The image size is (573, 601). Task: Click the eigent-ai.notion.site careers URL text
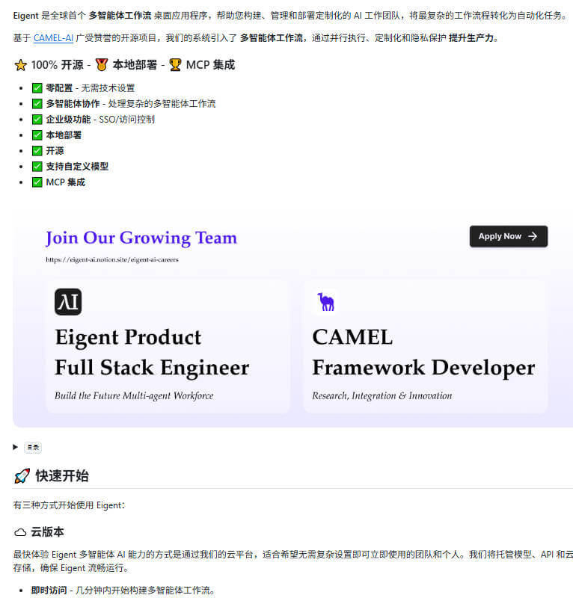pos(112,259)
